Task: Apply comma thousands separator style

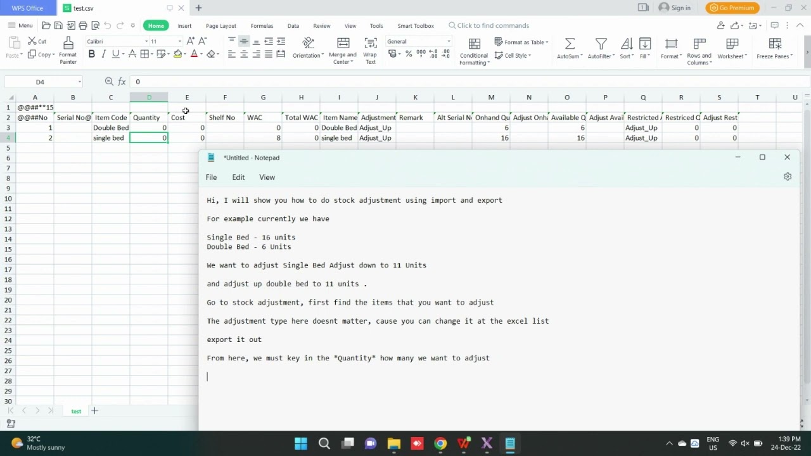Action: (x=421, y=54)
